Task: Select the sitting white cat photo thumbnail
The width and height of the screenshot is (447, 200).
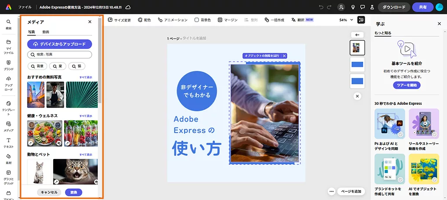Action: (x=39, y=172)
